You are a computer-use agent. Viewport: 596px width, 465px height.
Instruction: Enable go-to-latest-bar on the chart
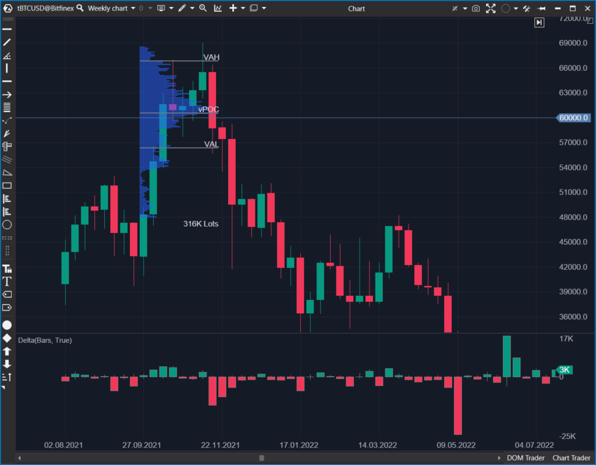click(540, 22)
